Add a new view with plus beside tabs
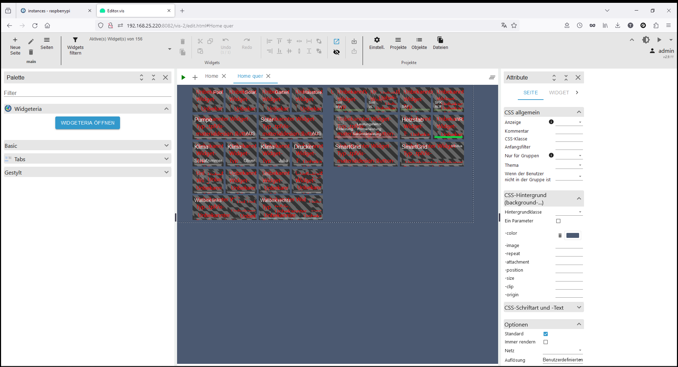 point(195,77)
